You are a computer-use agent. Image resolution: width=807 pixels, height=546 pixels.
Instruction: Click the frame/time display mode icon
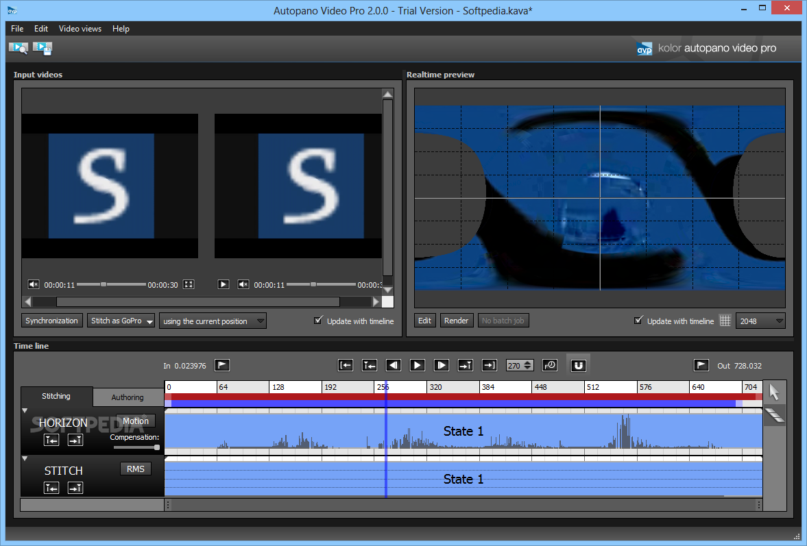550,365
